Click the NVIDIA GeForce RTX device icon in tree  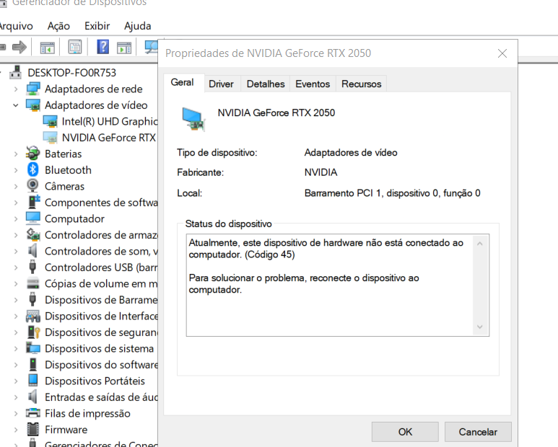[x=51, y=138]
